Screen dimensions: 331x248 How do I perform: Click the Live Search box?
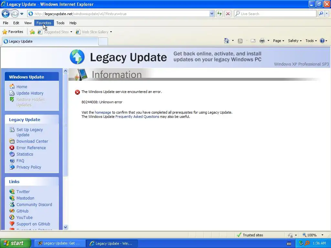(x=275, y=14)
